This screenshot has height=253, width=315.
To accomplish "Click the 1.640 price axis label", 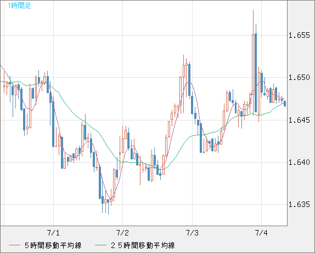I will (x=299, y=162).
